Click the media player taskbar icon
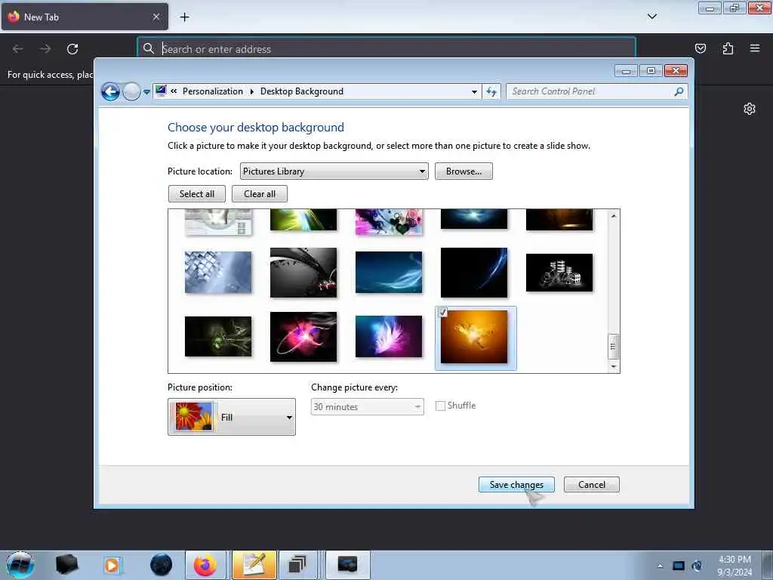773x580 pixels. click(112, 565)
